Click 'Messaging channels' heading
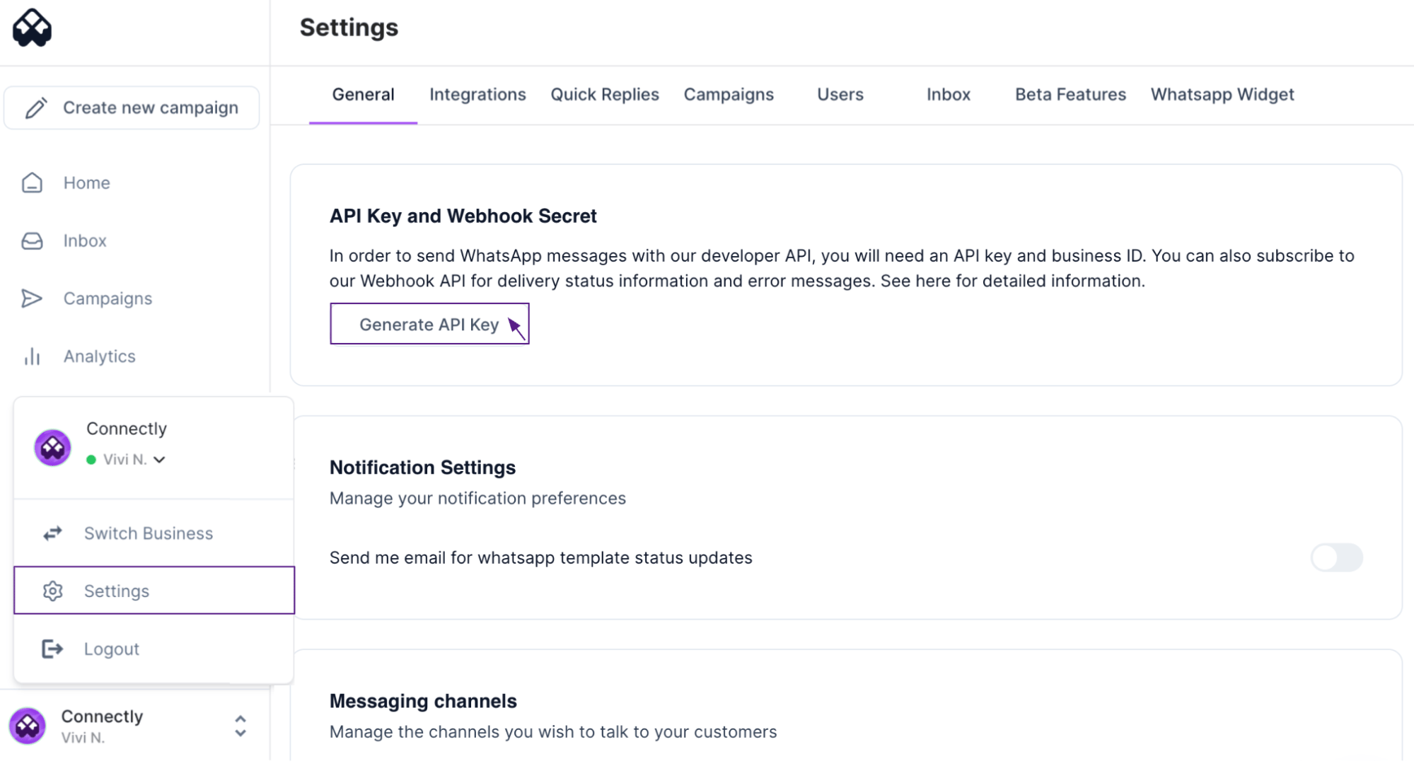1414x766 pixels. [x=423, y=701]
